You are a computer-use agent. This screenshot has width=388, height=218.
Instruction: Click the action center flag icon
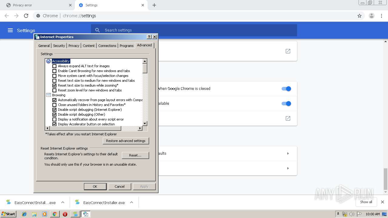[359, 214]
